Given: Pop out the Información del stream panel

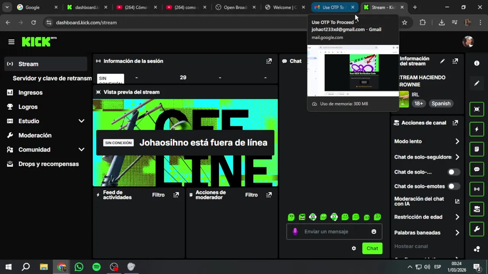Looking at the screenshot, I should (455, 61).
